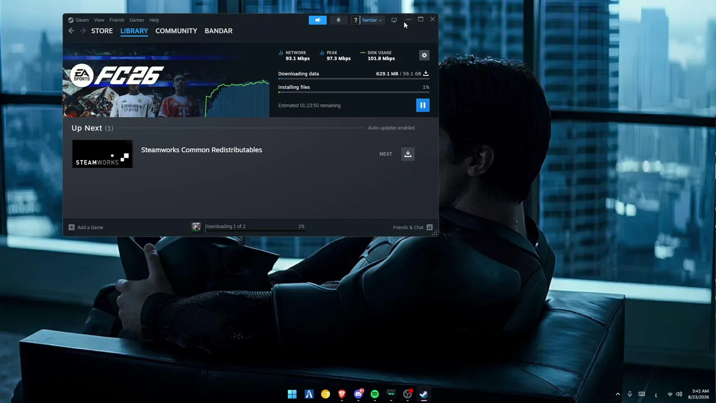Click the Steamworks thumbnail image
The image size is (716, 403).
(102, 154)
